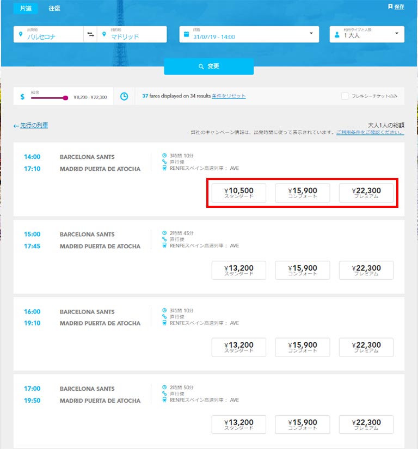Viewport: 418px width, 449px height.
Task: Choose ¥22,300 premium fare for 17:00 train
Action: point(366,425)
